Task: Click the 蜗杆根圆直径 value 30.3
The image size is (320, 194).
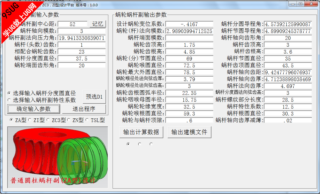Action: tap(288, 113)
